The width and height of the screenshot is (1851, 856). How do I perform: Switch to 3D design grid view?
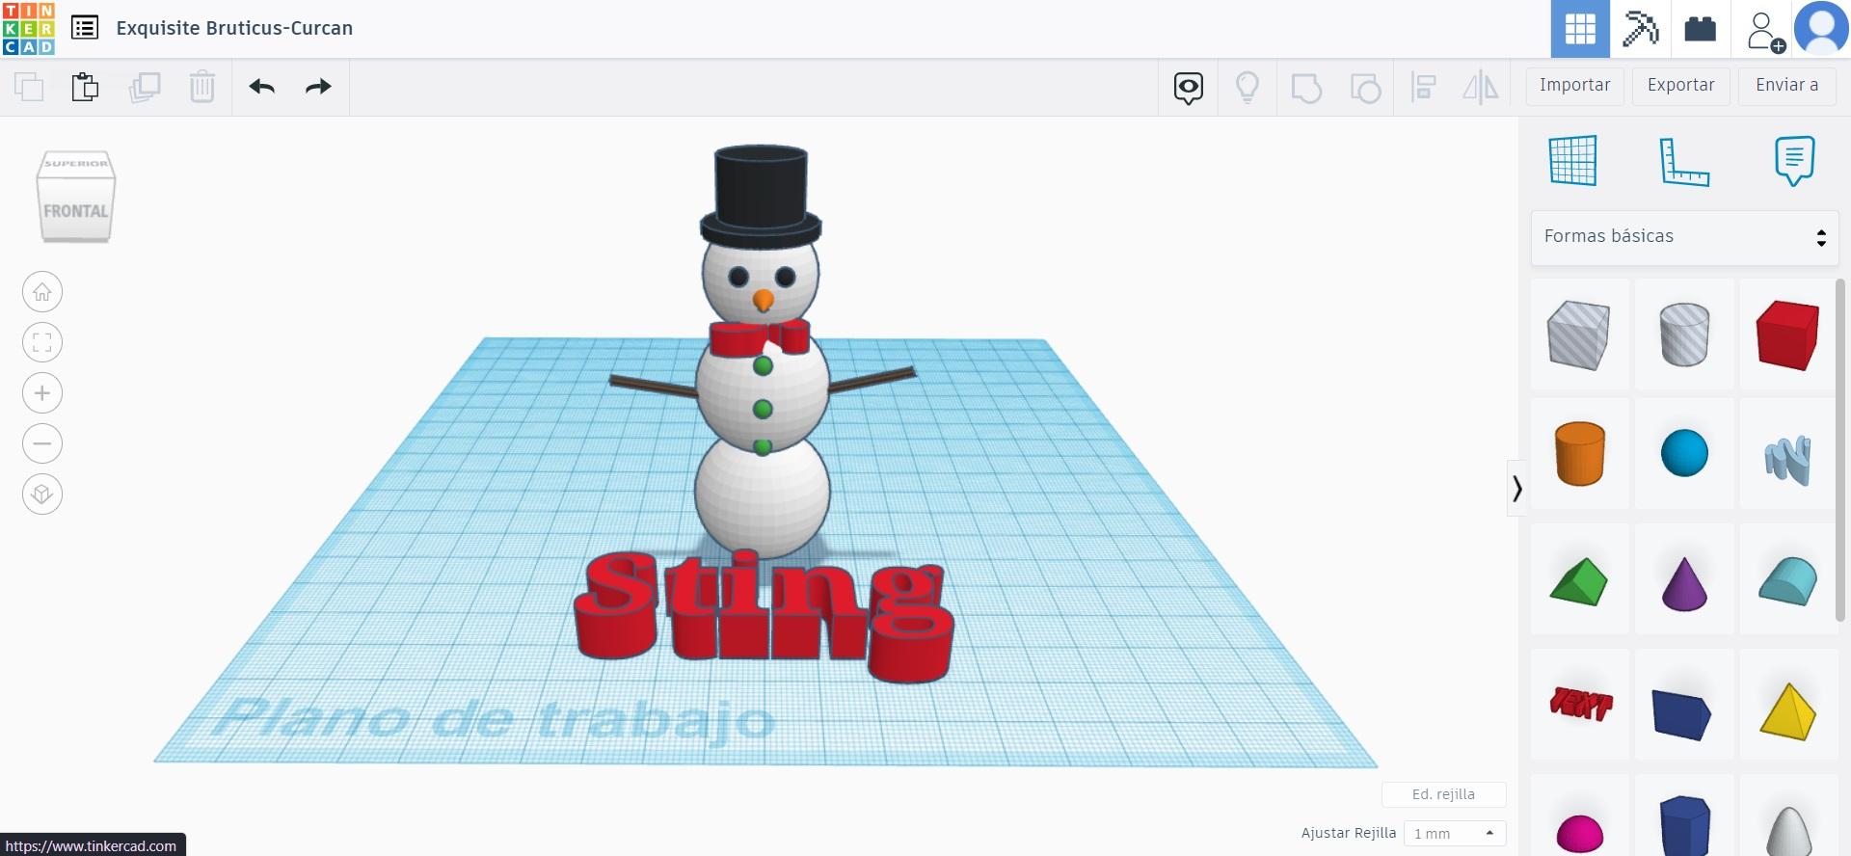pyautogui.click(x=1580, y=29)
